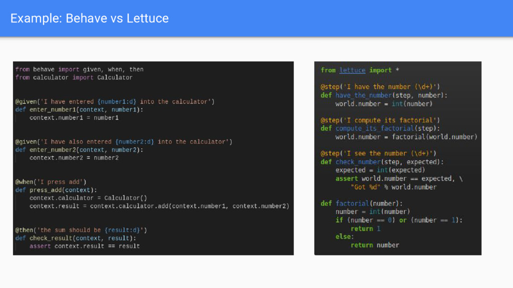Click the Lettuce code snippet image

tap(397, 158)
